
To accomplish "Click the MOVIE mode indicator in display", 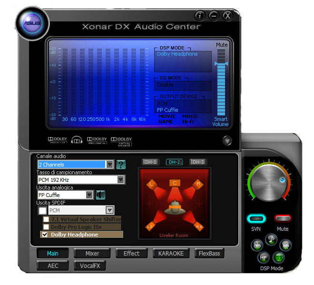I will 167,117.
